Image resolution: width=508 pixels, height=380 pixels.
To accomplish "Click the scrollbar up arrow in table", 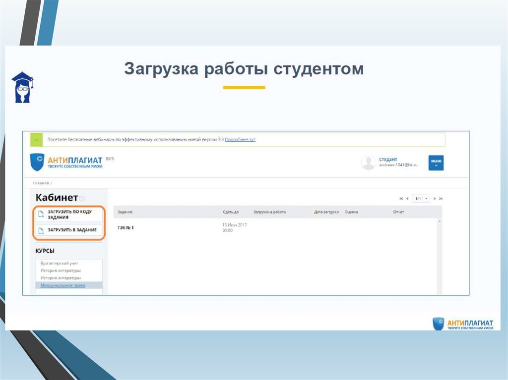I will [439, 221].
